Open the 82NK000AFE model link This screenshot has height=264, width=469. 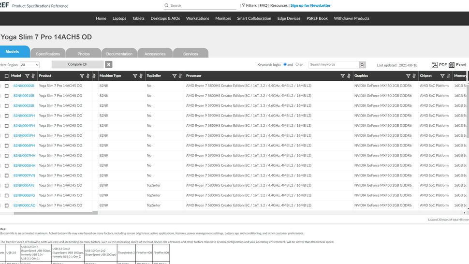tap(24, 185)
